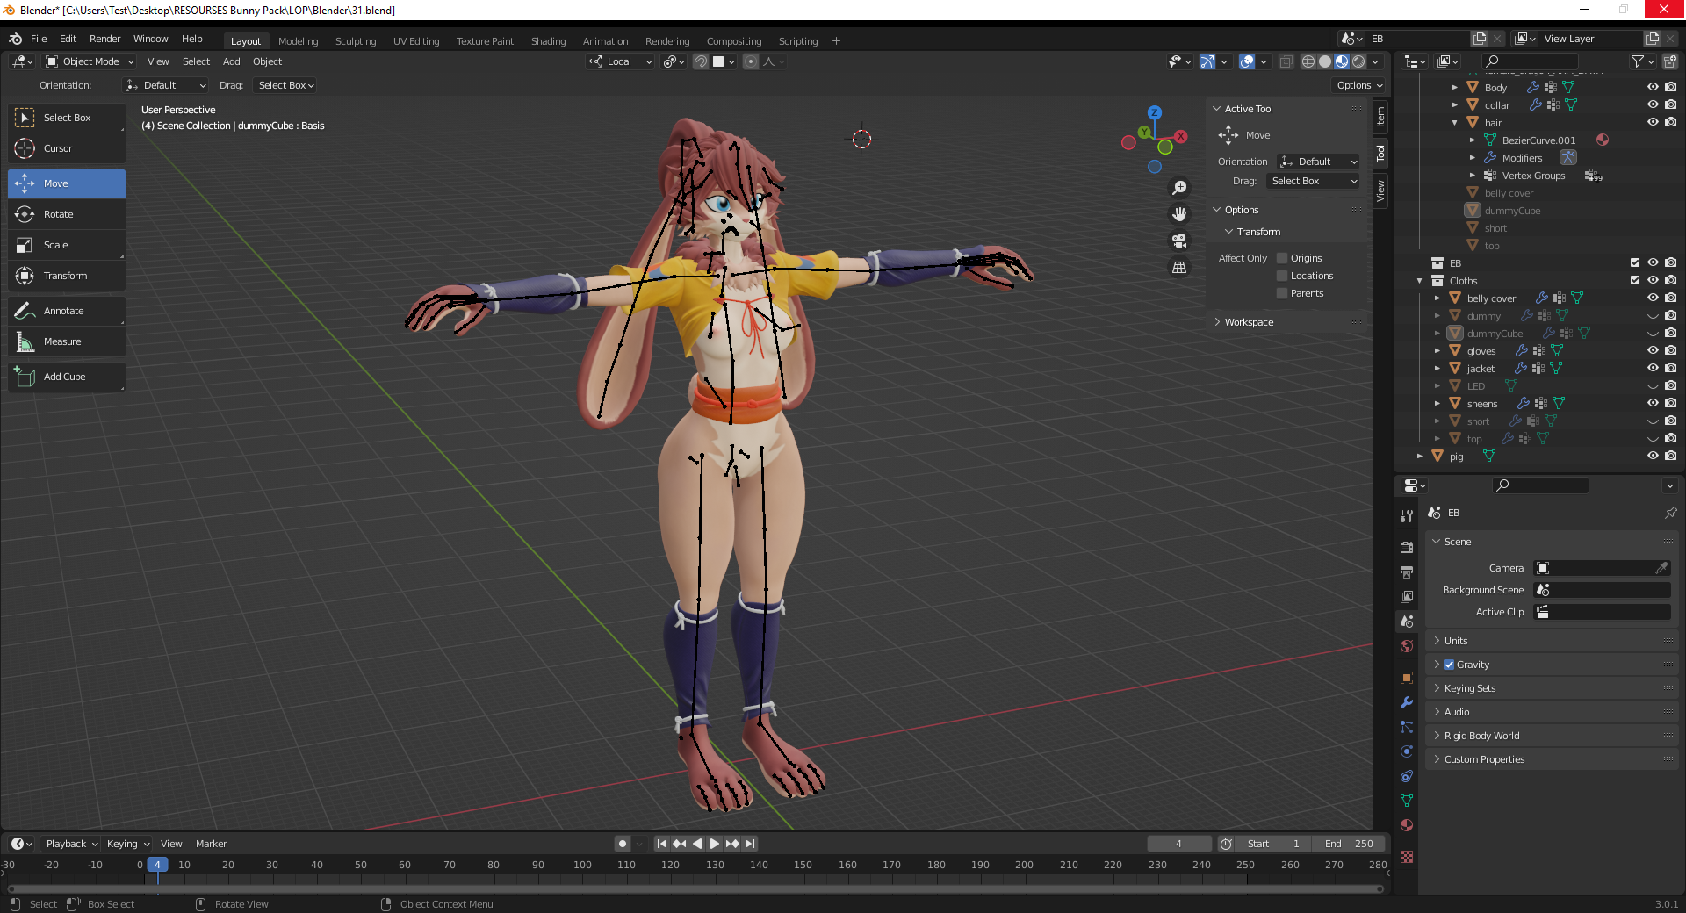Play the animation forward

coord(715,844)
